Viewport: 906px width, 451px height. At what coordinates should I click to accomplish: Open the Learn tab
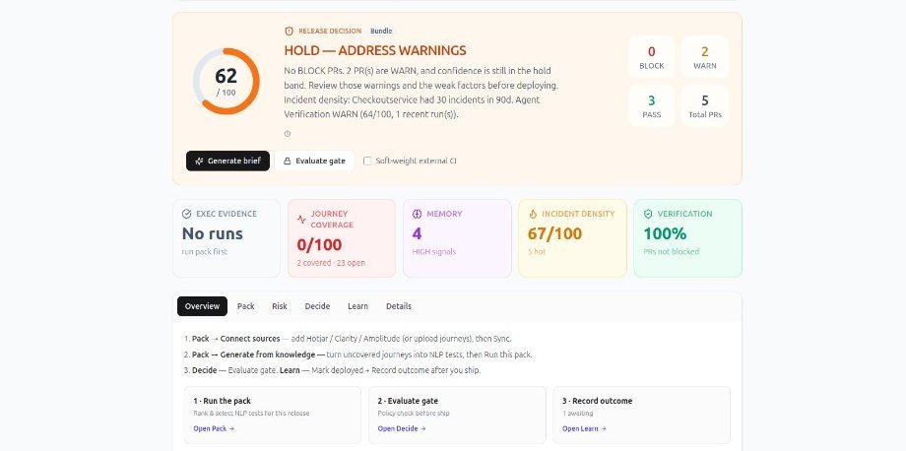(x=357, y=306)
